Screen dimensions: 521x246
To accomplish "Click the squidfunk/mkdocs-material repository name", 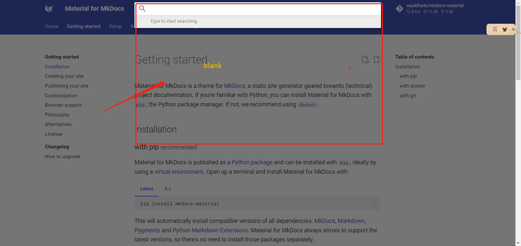I will click(x=435, y=6).
